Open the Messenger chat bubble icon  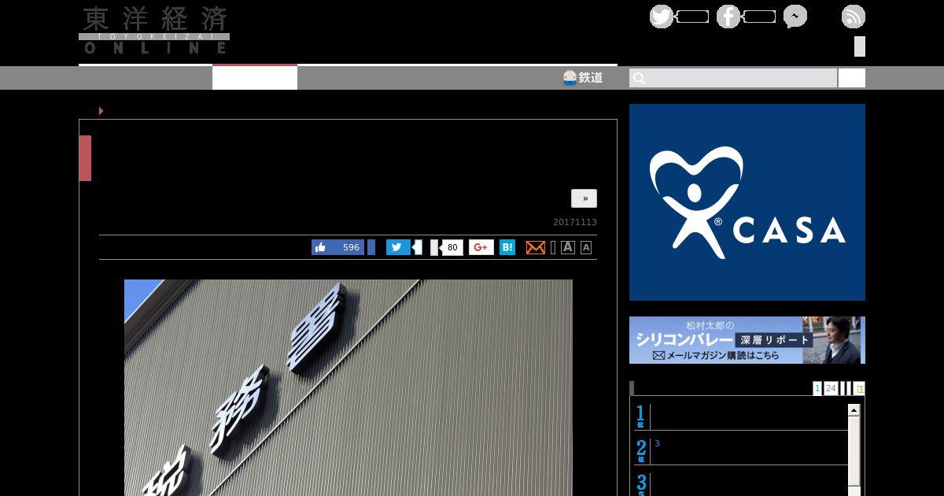(x=795, y=17)
